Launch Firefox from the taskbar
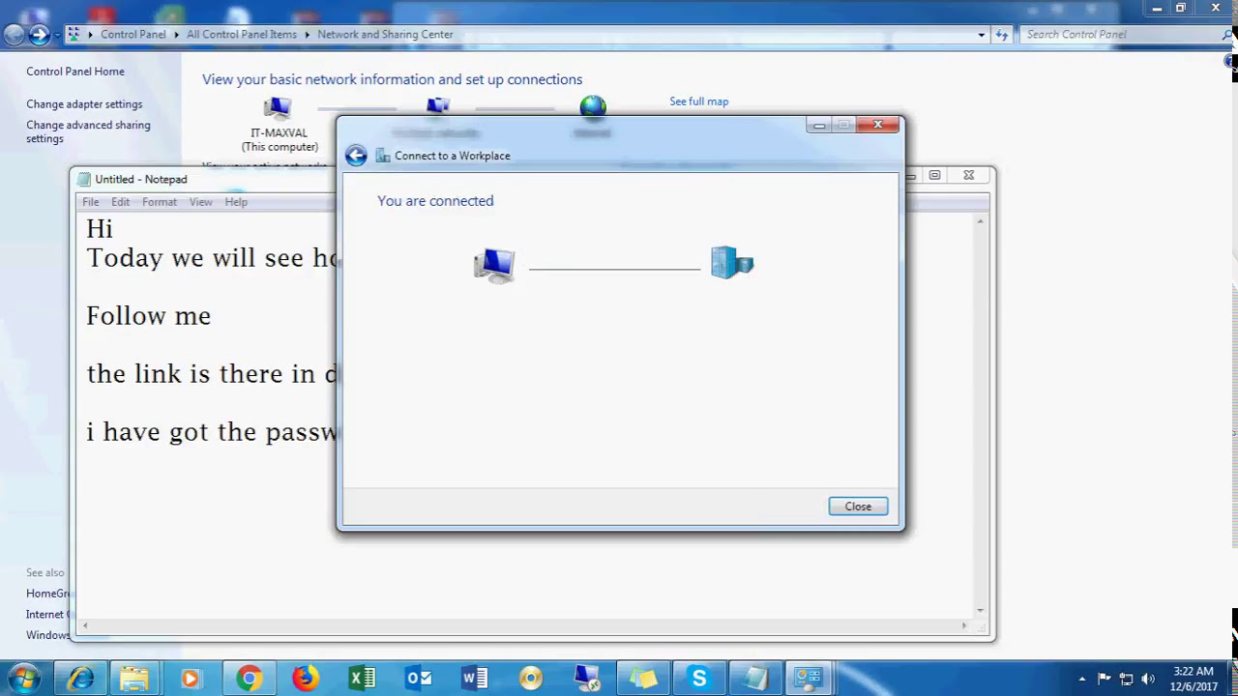1238x696 pixels. click(x=306, y=679)
